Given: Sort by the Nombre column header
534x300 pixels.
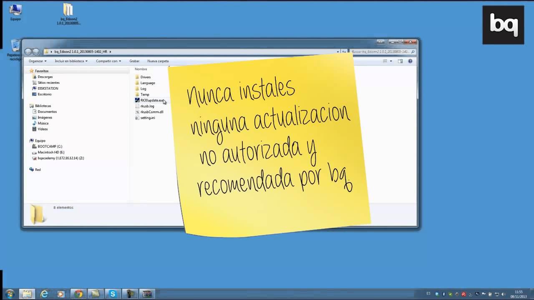Looking at the screenshot, I should pos(141,69).
